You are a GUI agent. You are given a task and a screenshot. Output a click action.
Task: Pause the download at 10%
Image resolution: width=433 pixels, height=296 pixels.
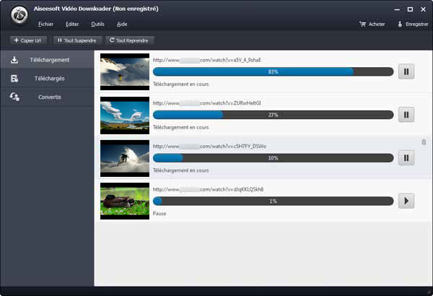(406, 158)
